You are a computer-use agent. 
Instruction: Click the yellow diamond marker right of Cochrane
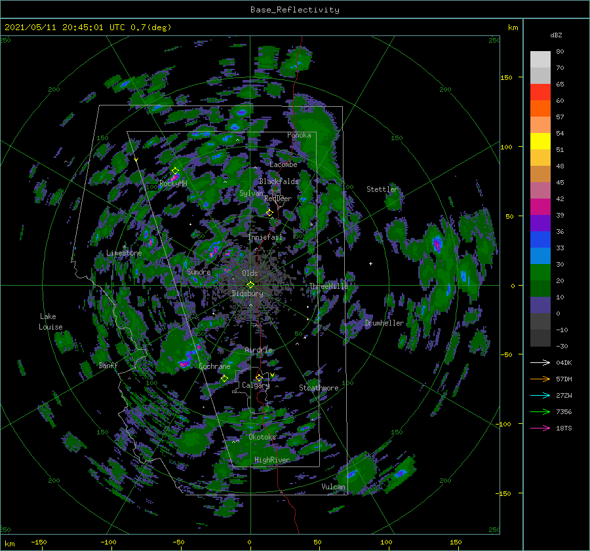click(225, 378)
